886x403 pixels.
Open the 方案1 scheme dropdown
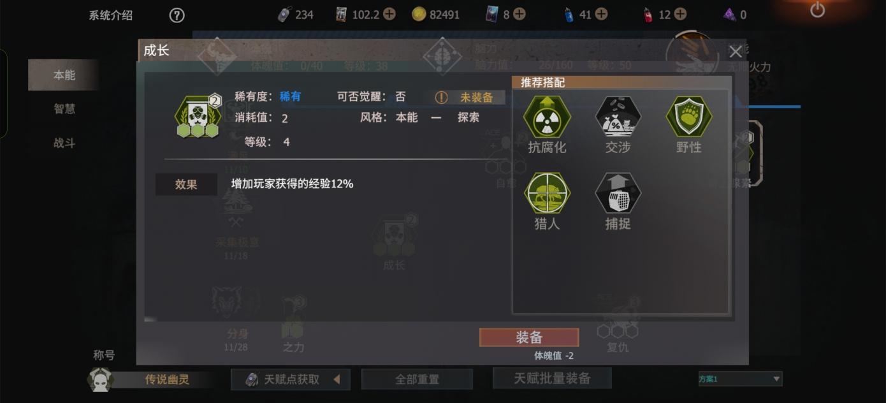coord(740,379)
